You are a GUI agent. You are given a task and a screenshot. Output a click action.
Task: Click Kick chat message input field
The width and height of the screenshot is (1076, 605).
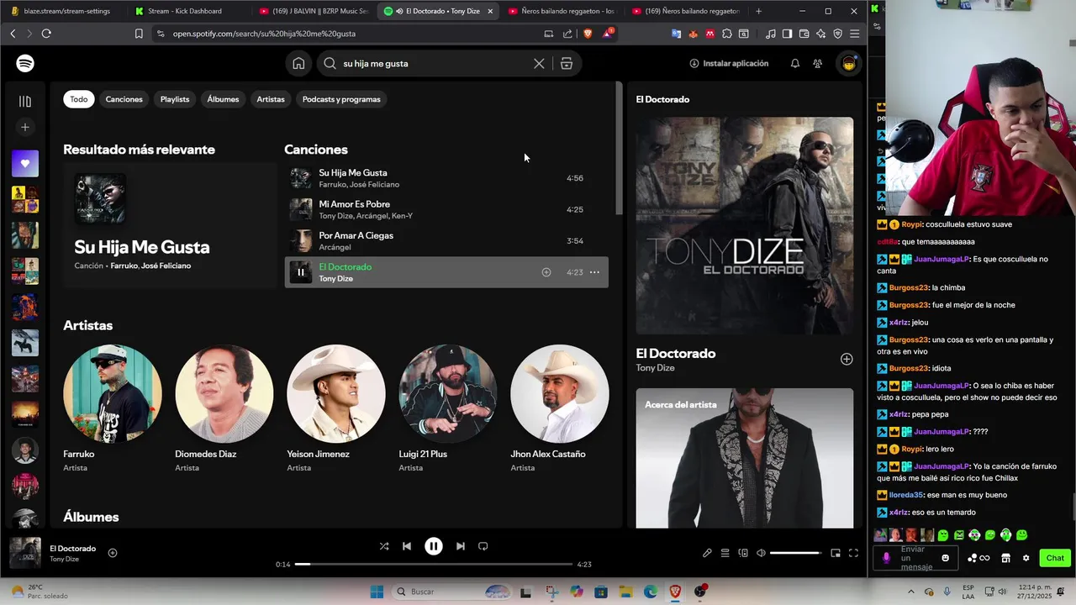click(916, 558)
